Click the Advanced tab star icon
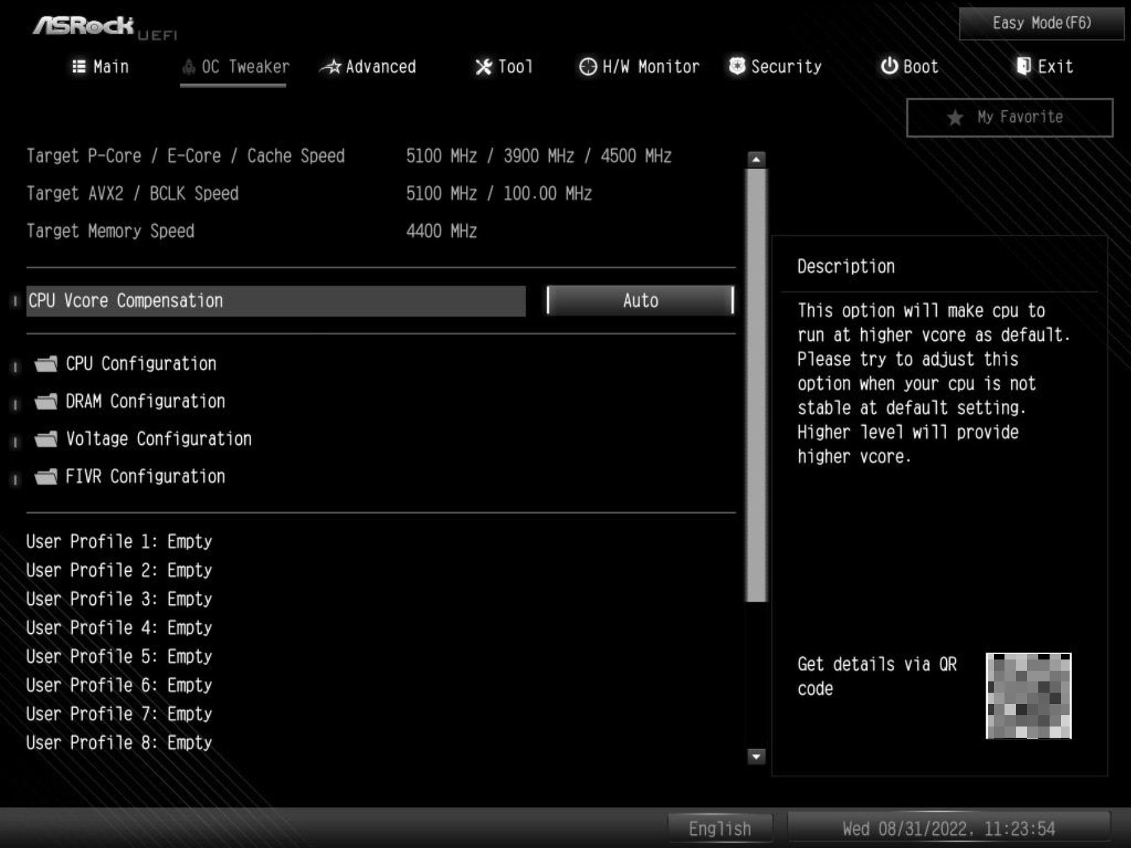This screenshot has width=1131, height=848. [x=331, y=66]
